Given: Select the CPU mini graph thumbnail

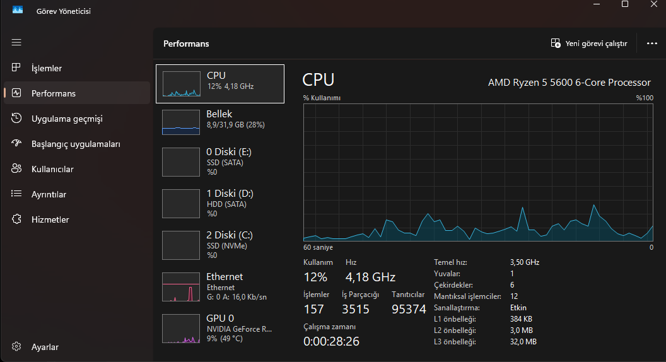Looking at the screenshot, I should click(182, 84).
